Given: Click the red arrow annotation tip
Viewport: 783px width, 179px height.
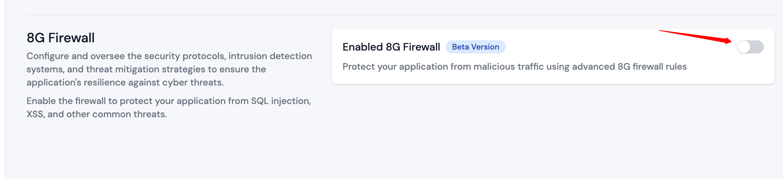Looking at the screenshot, I should (x=730, y=41).
